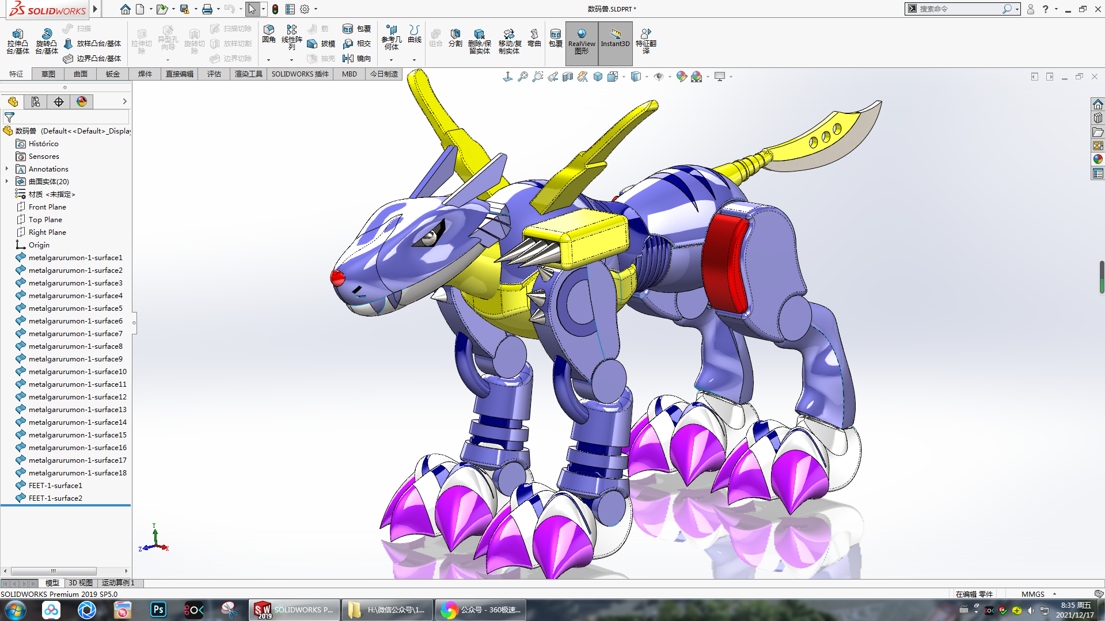Image resolution: width=1105 pixels, height=621 pixels.
Task: Switch to the 草图 (Sketch) tab
Action: [48, 74]
